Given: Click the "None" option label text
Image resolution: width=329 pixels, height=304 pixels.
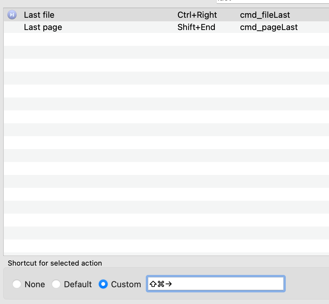Looking at the screenshot, I should (35, 284).
